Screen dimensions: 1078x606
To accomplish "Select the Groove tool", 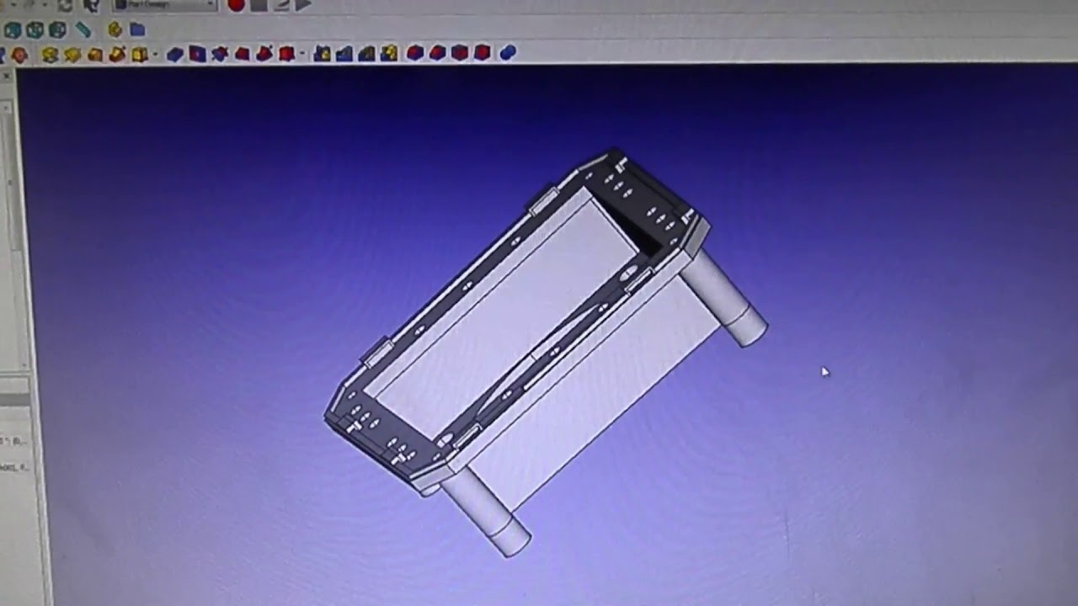I will point(220,55).
